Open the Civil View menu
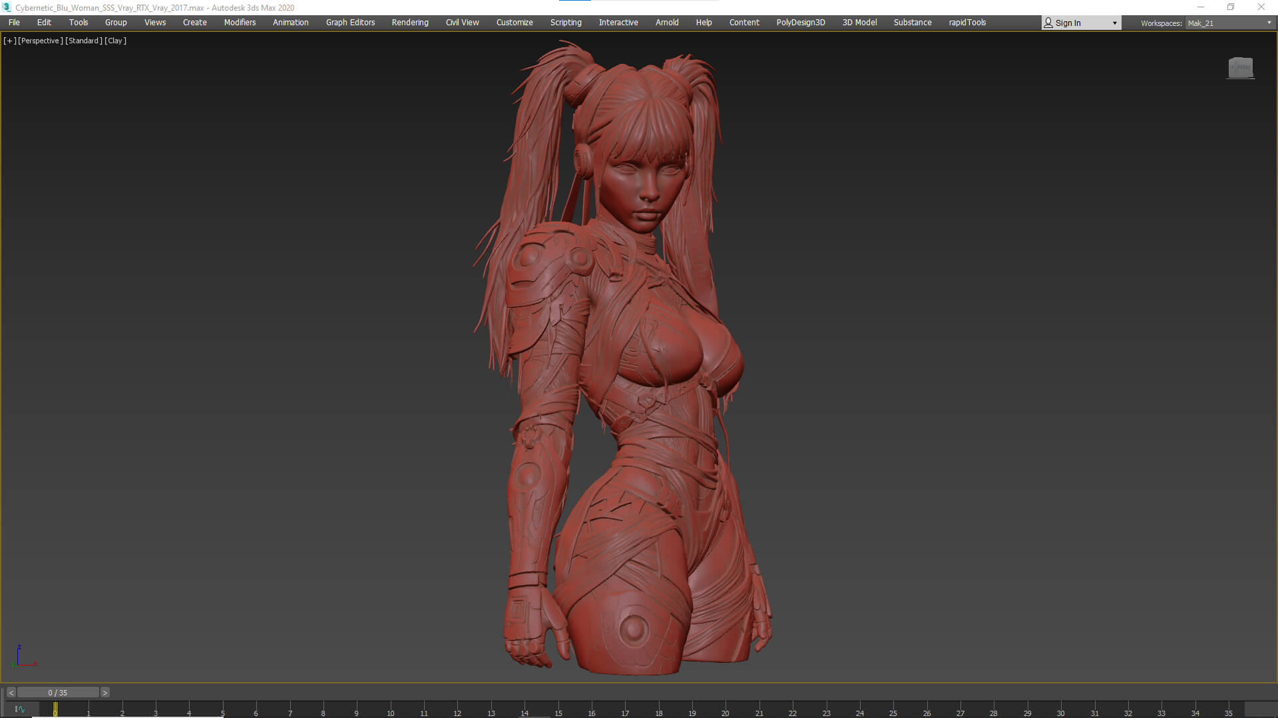Screen dimensions: 1278x718 [462, 23]
